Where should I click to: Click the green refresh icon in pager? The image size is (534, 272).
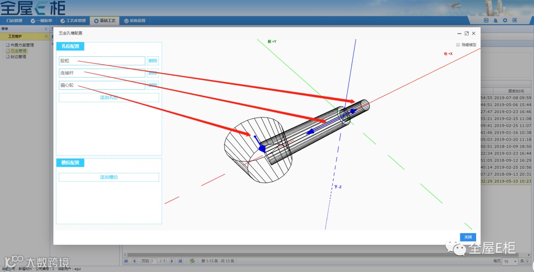(x=192, y=261)
